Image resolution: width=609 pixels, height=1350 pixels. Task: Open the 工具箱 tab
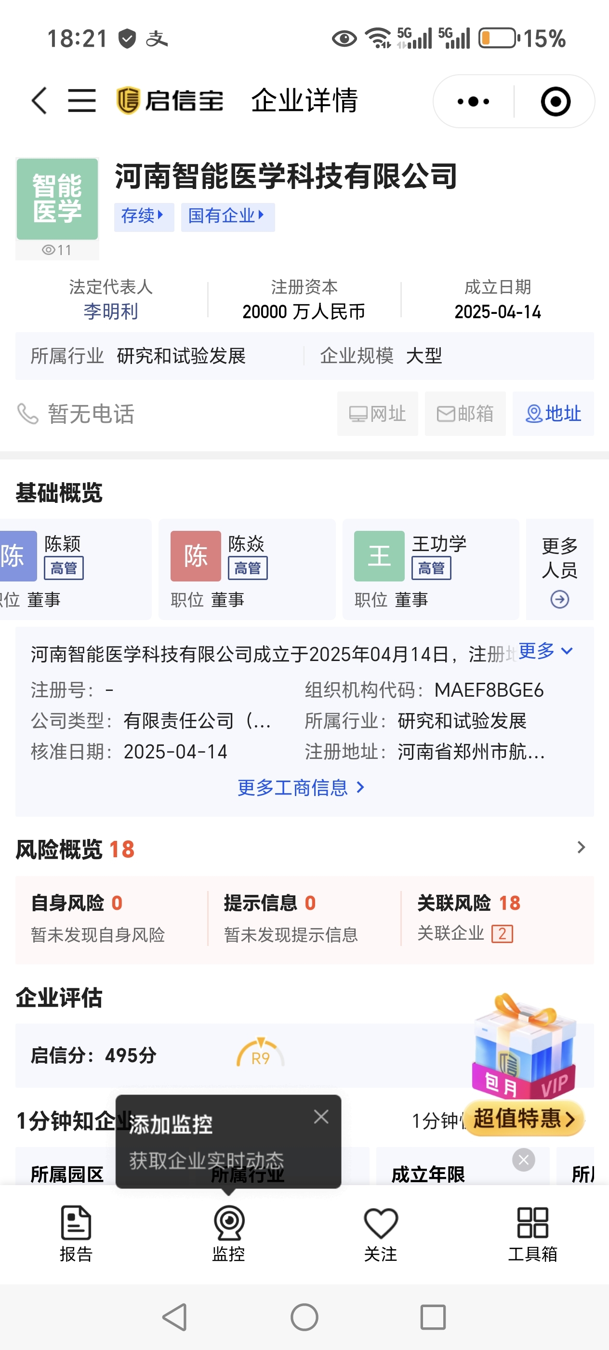click(532, 1234)
